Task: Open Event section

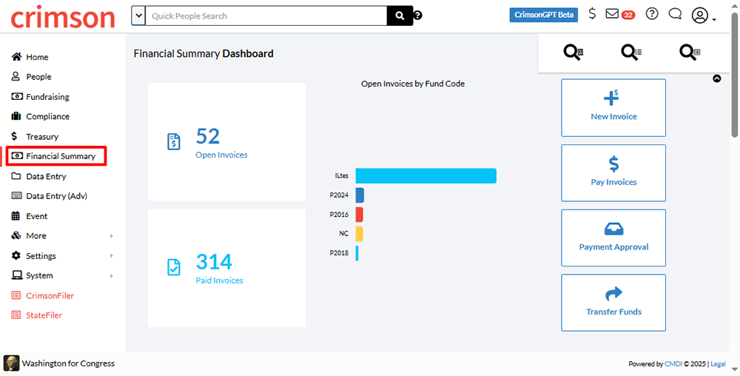Action: coord(37,216)
